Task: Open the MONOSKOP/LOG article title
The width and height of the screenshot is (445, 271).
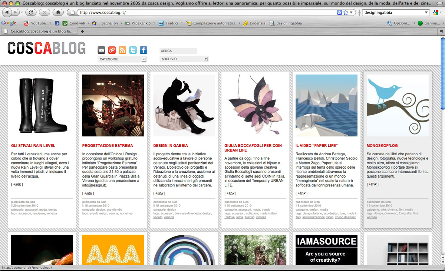Action: pyautogui.click(x=382, y=146)
